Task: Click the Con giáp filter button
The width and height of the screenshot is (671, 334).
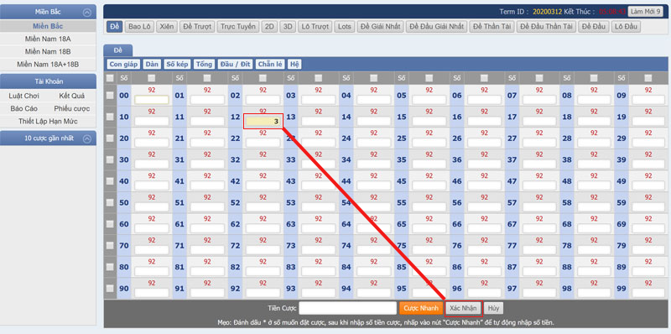Action: coord(123,65)
